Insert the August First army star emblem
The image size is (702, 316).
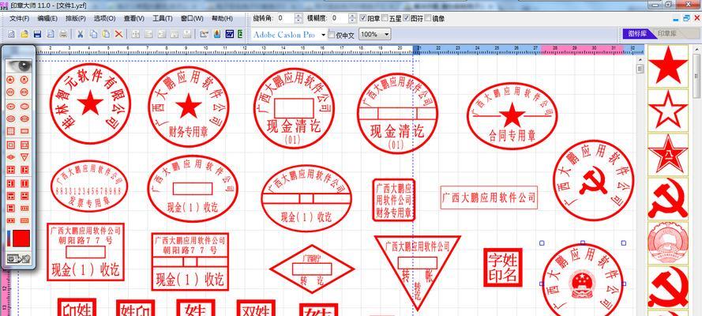pos(667,154)
